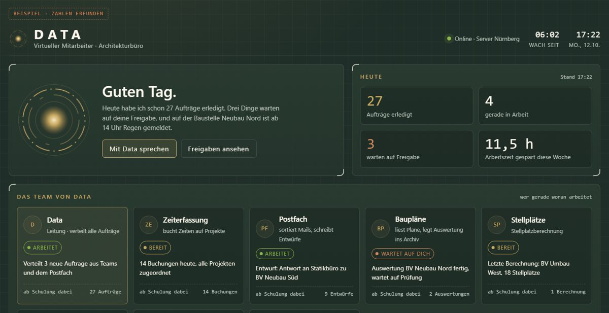Click the WARTET AUF DICH badge
Screen dimensions: 609x313
(403, 253)
